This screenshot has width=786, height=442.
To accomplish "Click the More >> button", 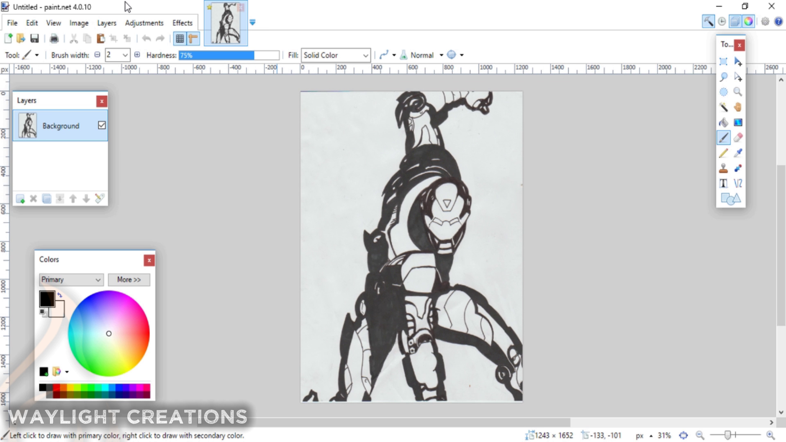I will [x=129, y=280].
